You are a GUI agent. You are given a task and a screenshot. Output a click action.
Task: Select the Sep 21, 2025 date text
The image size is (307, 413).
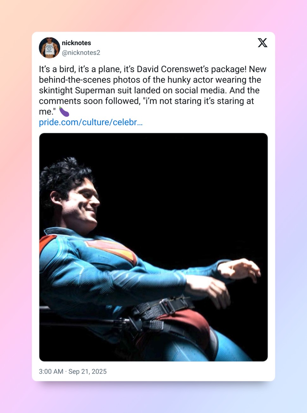tap(88, 372)
